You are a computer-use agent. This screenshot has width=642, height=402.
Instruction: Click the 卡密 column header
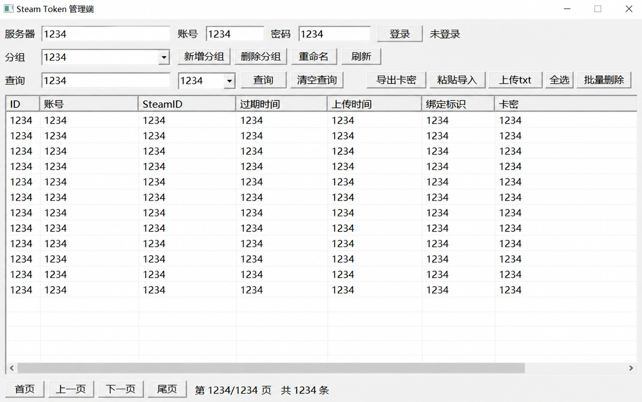tap(565, 104)
